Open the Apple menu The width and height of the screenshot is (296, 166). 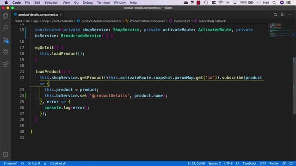6,2
